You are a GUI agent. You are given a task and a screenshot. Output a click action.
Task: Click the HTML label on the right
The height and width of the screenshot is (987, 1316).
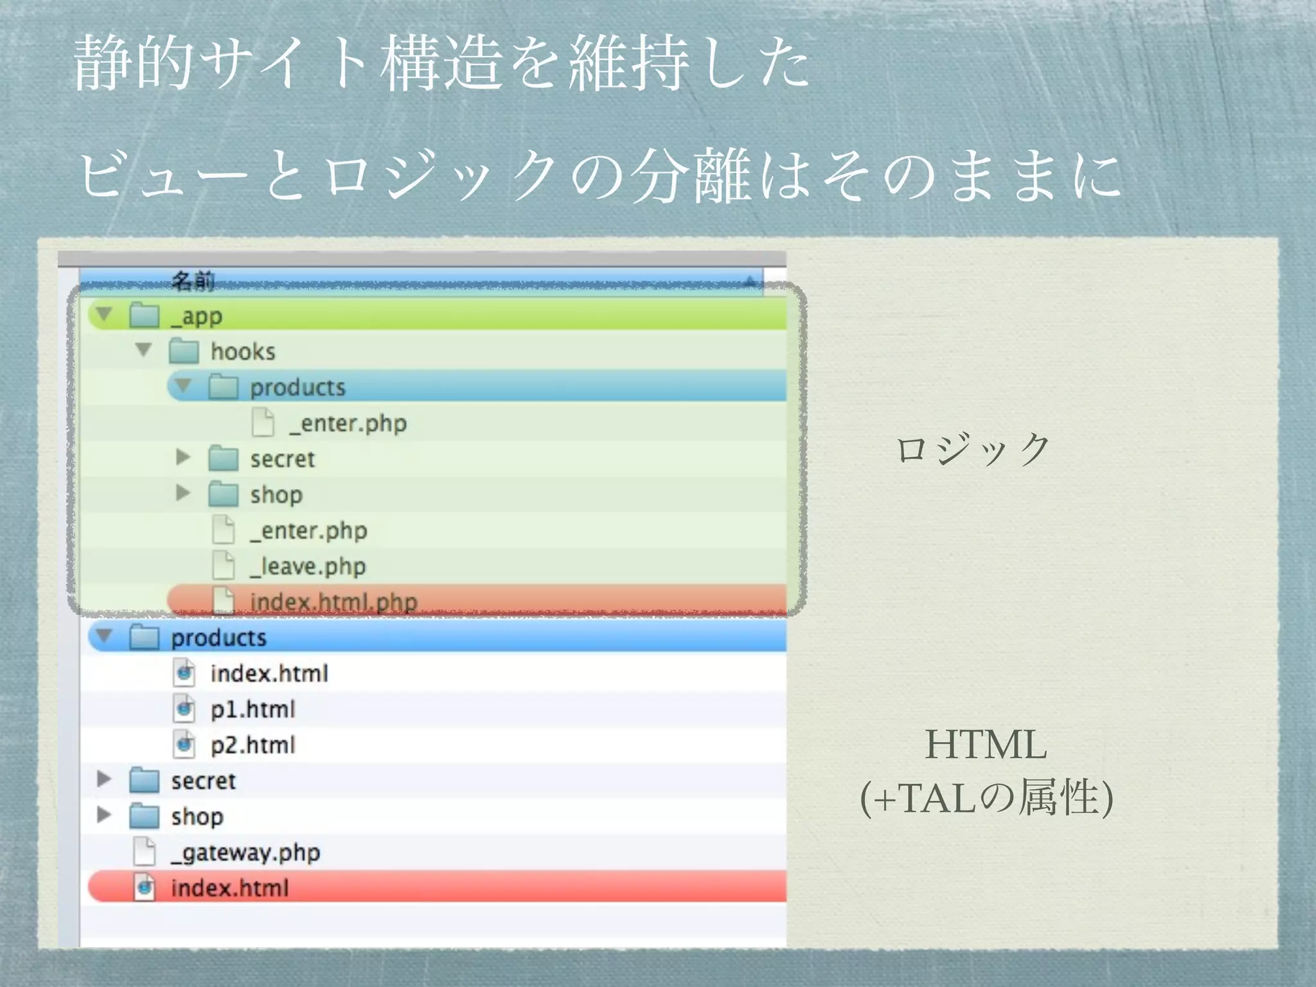click(x=986, y=745)
